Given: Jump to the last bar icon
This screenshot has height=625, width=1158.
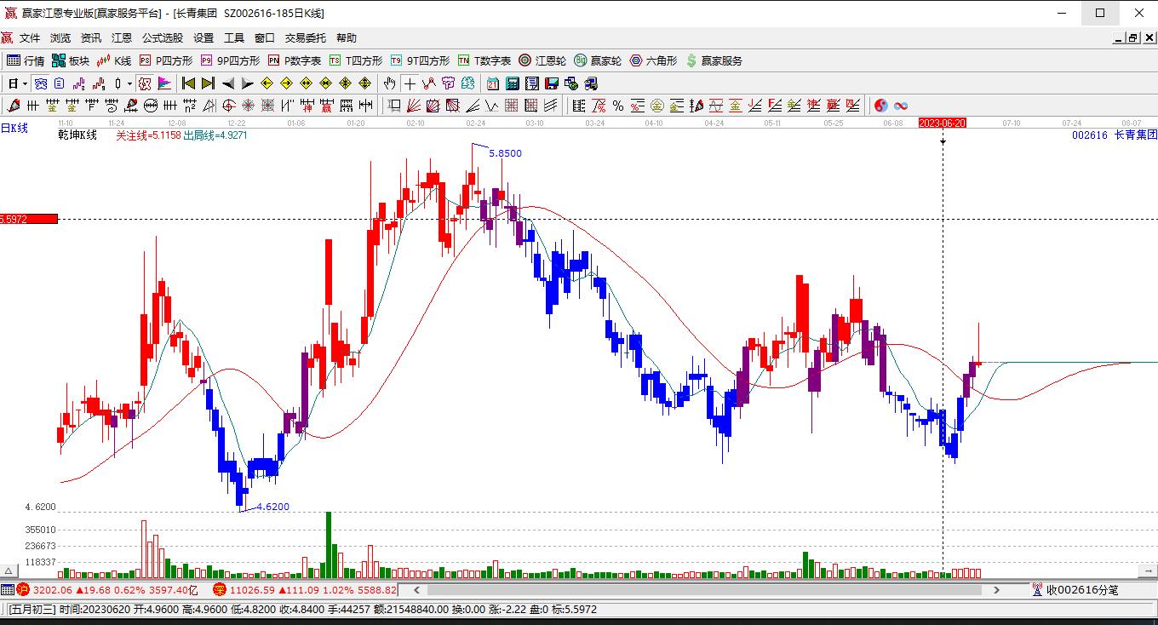Looking at the screenshot, I should pyautogui.click(x=208, y=83).
